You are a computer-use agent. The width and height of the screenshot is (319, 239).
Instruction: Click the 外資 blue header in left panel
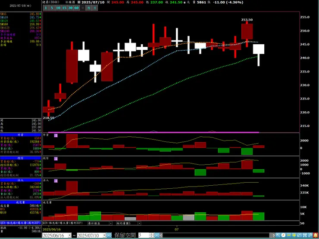click(x=21, y=135)
